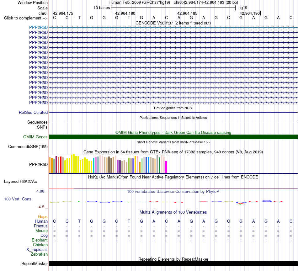
Task: Click the OMIM Genes label
Action: tap(35, 137)
